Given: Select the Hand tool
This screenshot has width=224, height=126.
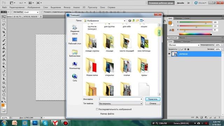Looking at the screenshot, I should [x=4, y=94].
